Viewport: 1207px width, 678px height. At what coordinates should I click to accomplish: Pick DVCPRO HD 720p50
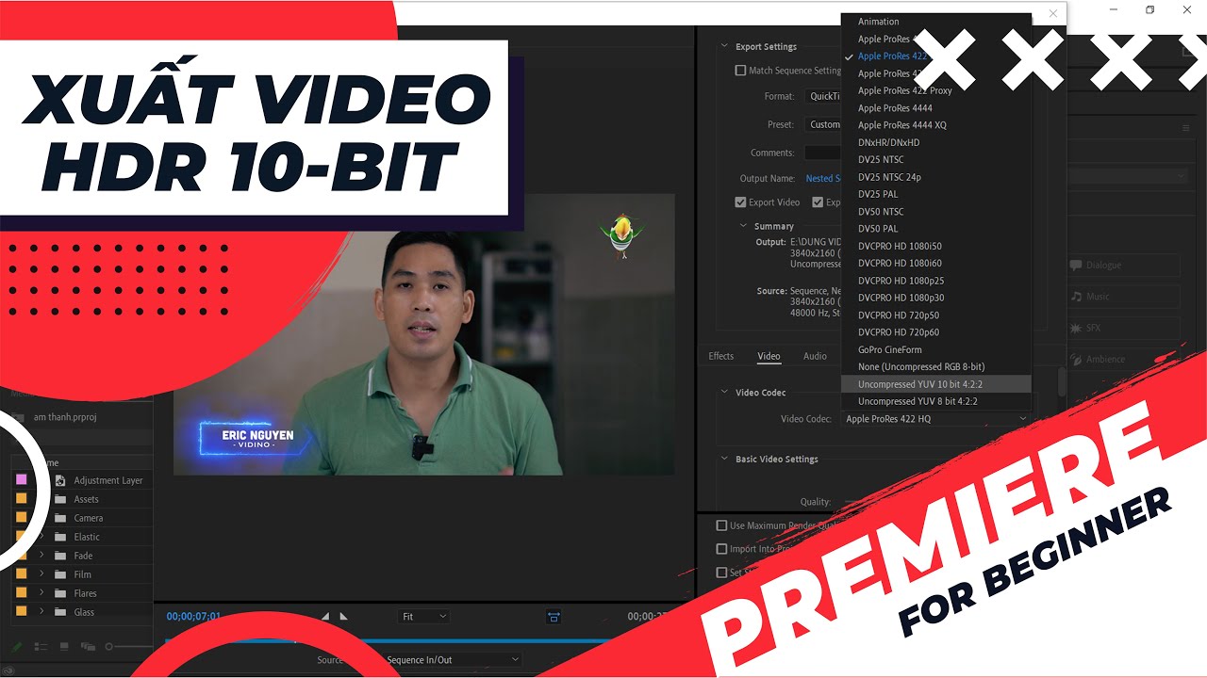935,315
